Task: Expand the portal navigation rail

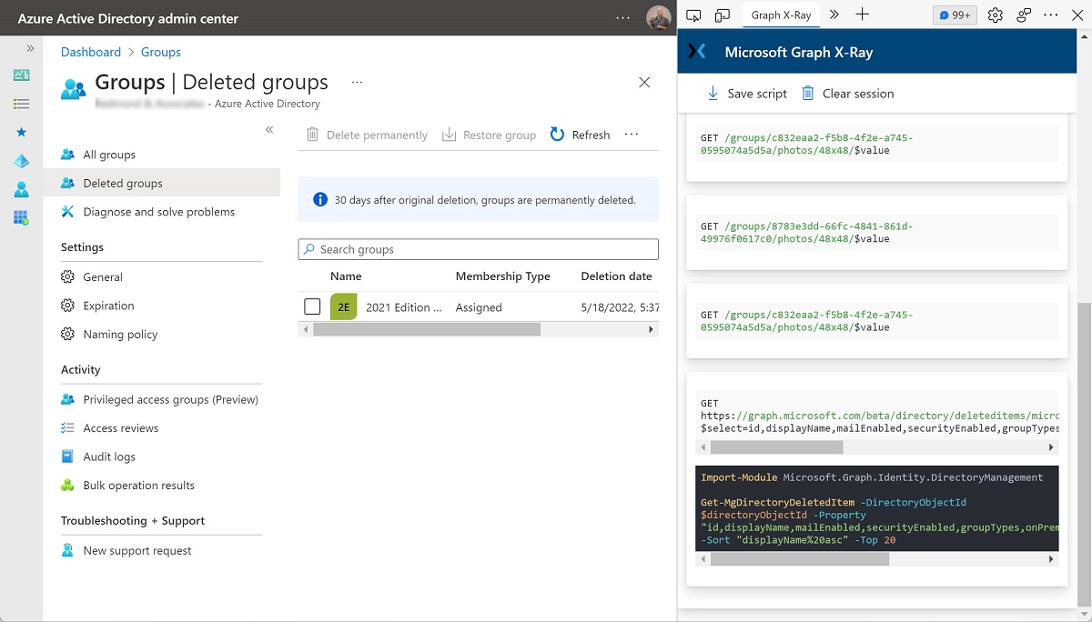Action: (30, 48)
